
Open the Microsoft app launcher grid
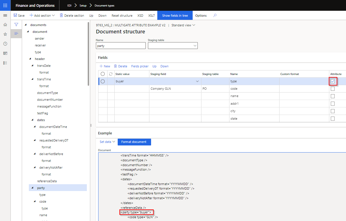tap(5, 5)
